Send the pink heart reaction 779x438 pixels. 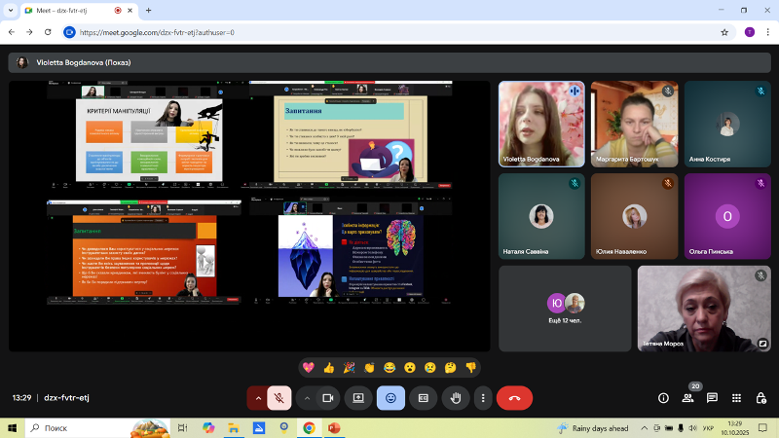coord(309,367)
